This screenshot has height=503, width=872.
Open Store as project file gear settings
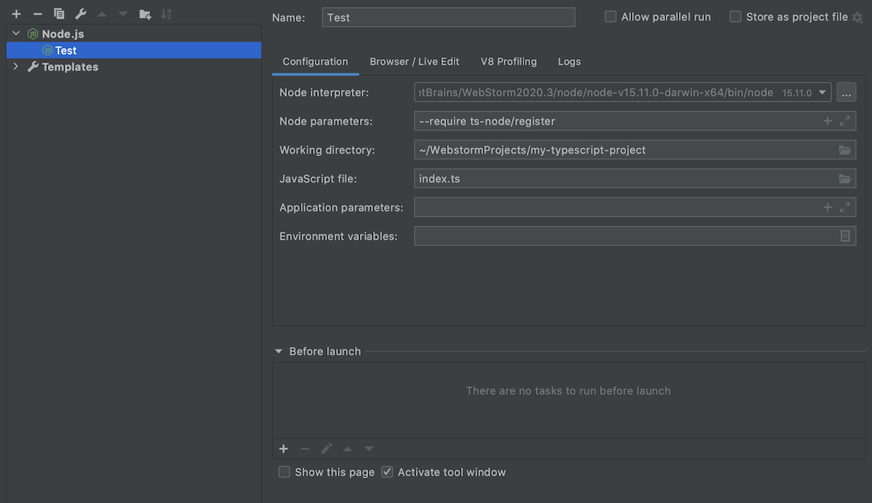857,18
